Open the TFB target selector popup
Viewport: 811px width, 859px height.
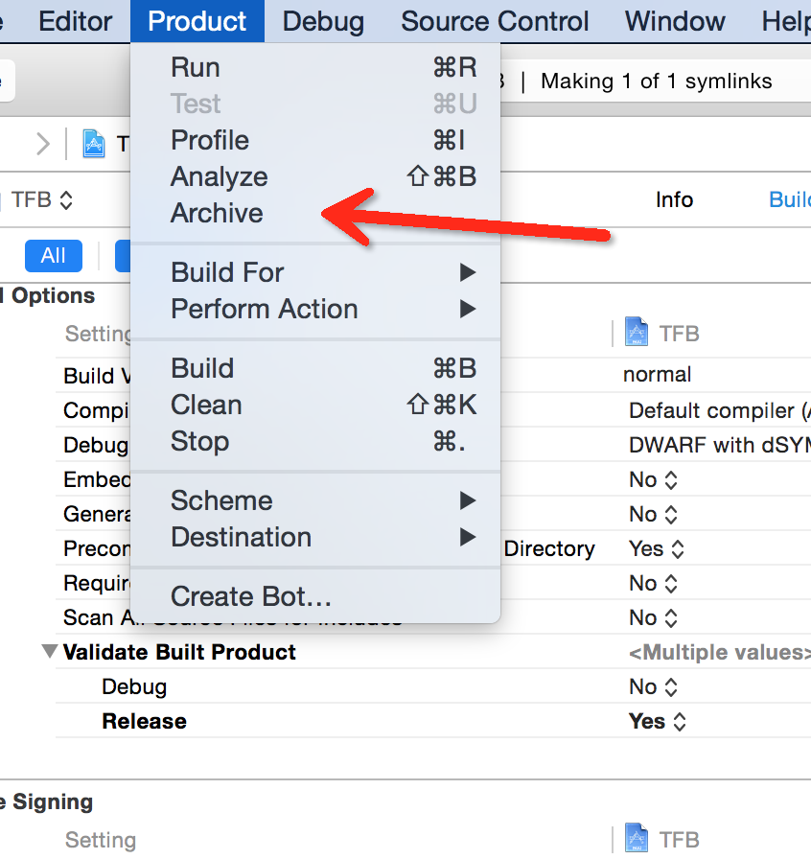coord(43,200)
